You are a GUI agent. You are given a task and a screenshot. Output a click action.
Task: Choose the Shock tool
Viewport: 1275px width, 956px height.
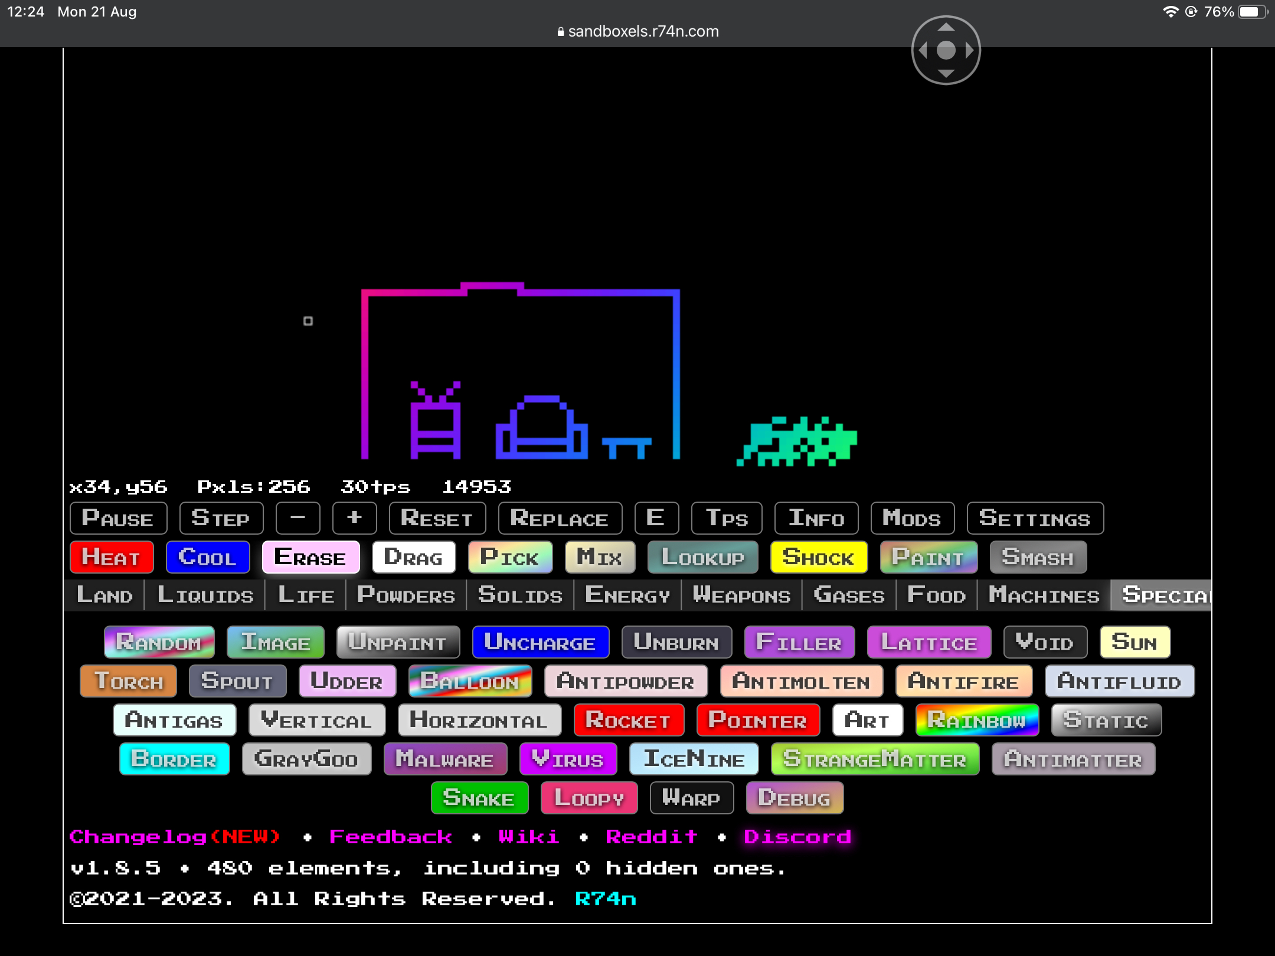point(818,557)
